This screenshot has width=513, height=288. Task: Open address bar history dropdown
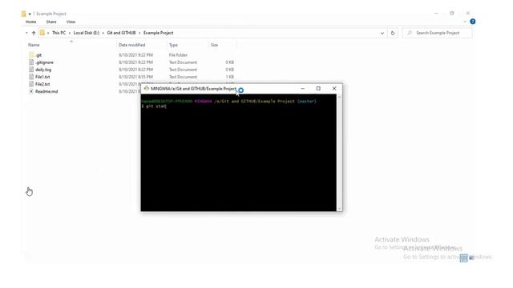[382, 33]
